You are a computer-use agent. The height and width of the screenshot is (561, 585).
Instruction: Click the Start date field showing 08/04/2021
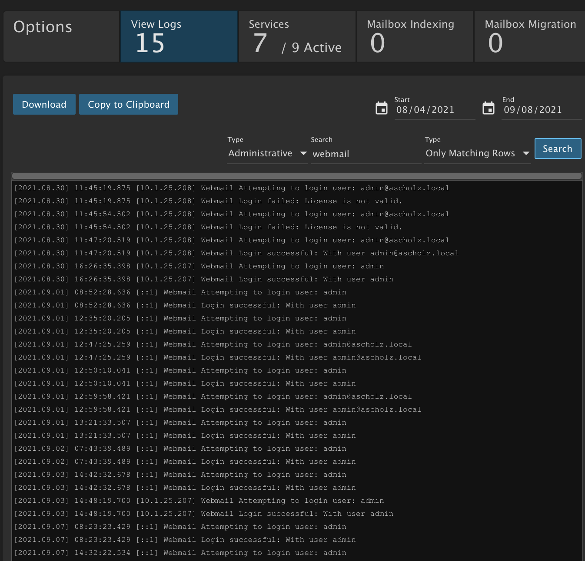click(x=434, y=110)
